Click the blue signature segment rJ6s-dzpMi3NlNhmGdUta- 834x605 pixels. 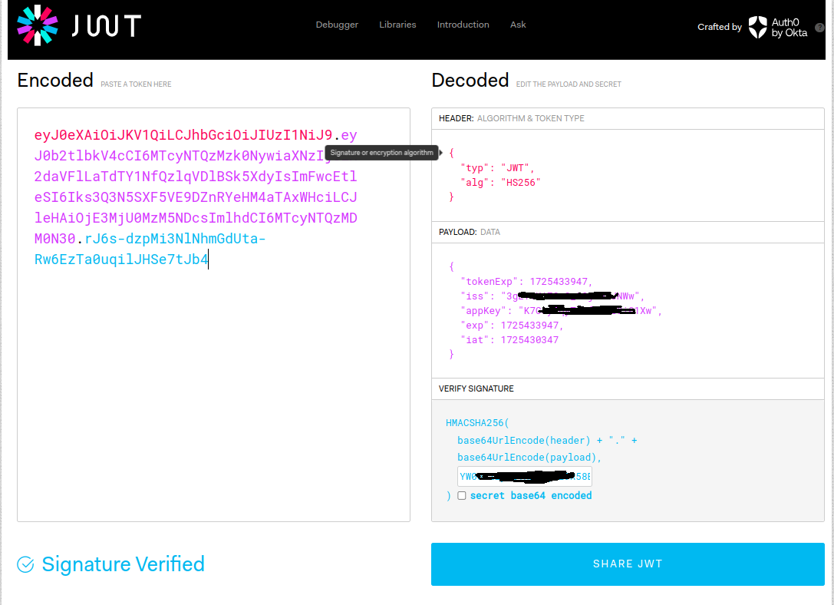[x=175, y=238]
